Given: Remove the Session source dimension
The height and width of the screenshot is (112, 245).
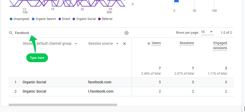Looking at the screenshot, I should click(124, 44).
